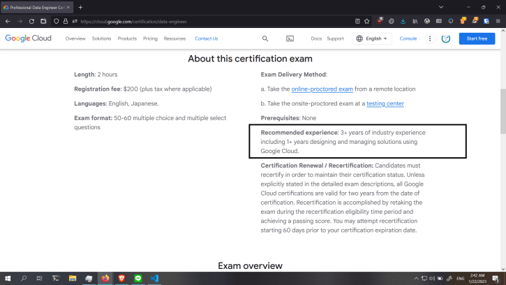Image resolution: width=506 pixels, height=285 pixels.
Task: Click the site security padlock icon
Action: coord(66,22)
